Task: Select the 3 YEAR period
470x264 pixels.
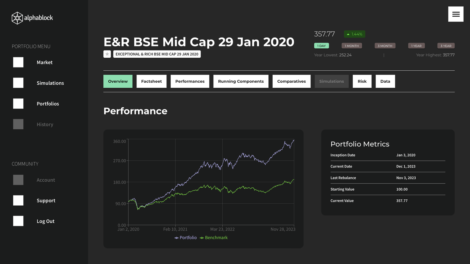Action: [446, 46]
